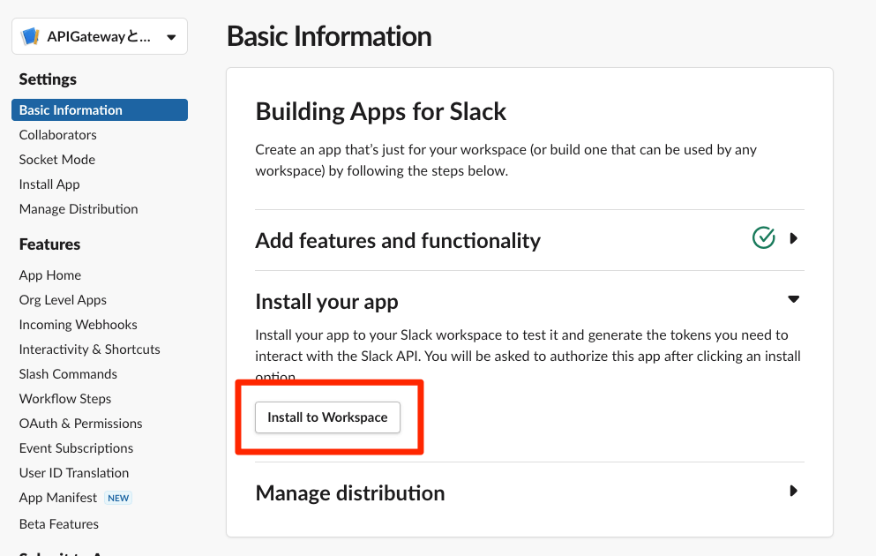Click the green checkmark on Add features
The width and height of the screenshot is (876, 556).
(763, 238)
